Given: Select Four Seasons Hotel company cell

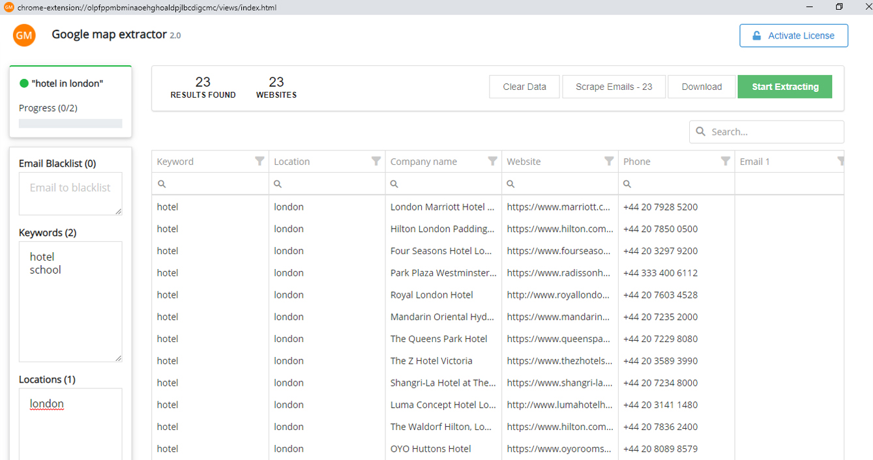Looking at the screenshot, I should coord(443,251).
